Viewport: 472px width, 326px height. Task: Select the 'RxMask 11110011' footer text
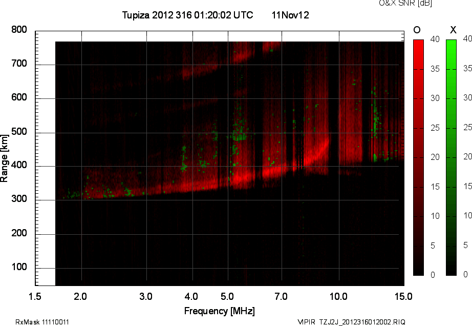(x=42, y=322)
